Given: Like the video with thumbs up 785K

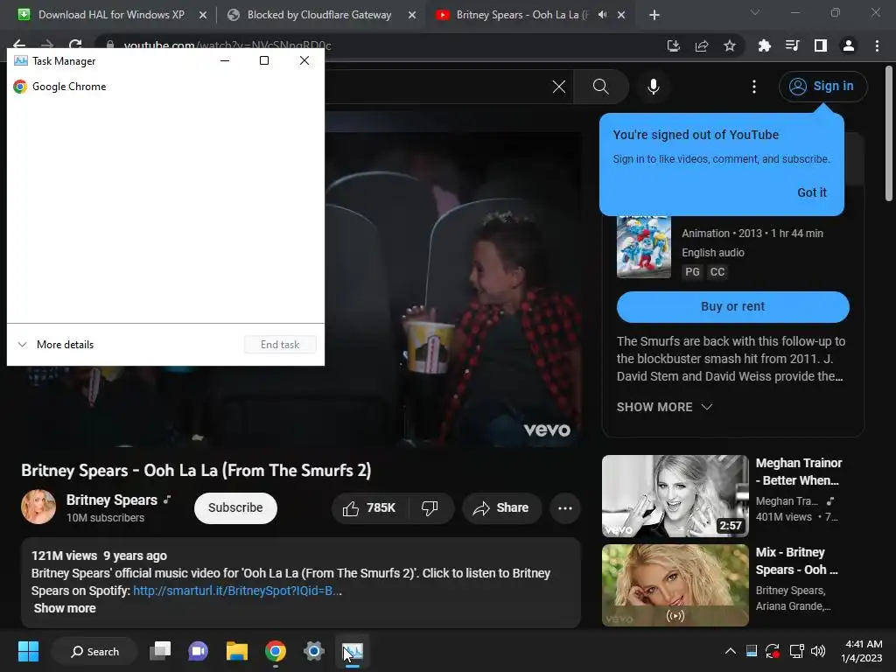Looking at the screenshot, I should click(370, 508).
